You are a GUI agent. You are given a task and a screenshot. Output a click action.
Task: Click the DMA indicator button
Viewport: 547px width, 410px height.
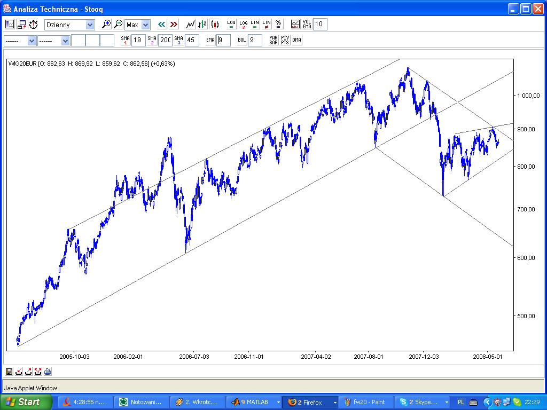296,41
